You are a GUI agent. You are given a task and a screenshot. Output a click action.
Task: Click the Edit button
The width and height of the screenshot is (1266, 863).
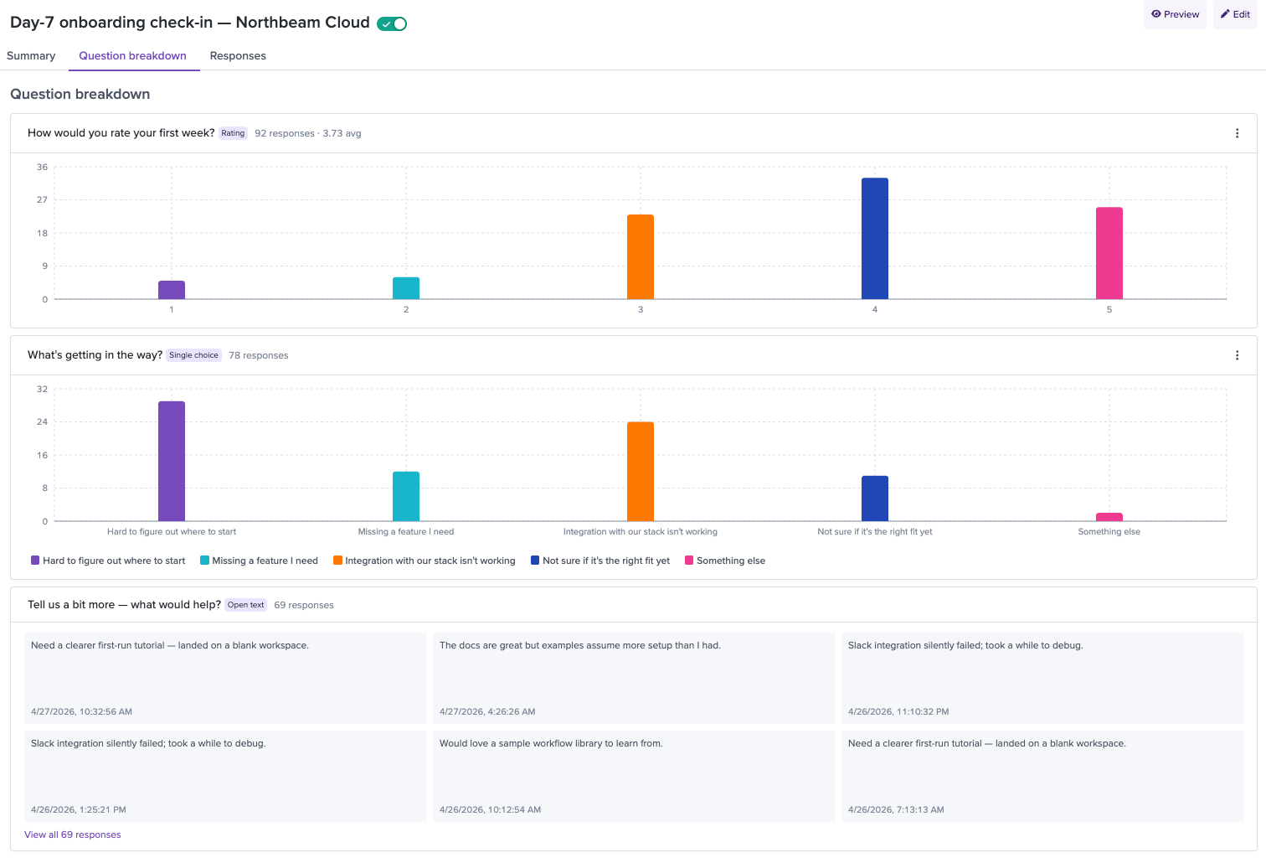1235,14
